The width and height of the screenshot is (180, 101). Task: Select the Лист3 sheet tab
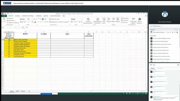(23, 91)
